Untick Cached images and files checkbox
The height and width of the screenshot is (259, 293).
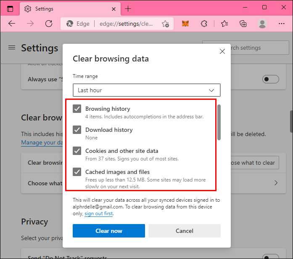pyautogui.click(x=77, y=172)
